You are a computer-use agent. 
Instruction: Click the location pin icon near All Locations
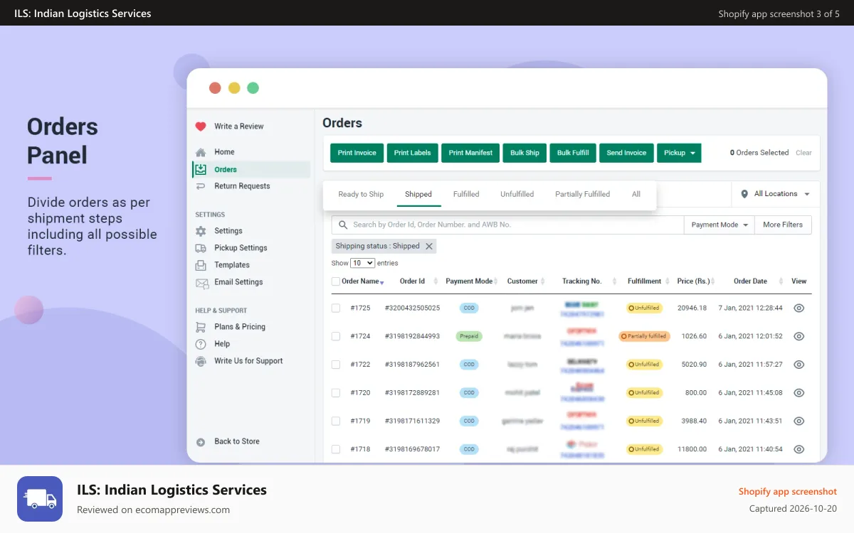point(744,194)
